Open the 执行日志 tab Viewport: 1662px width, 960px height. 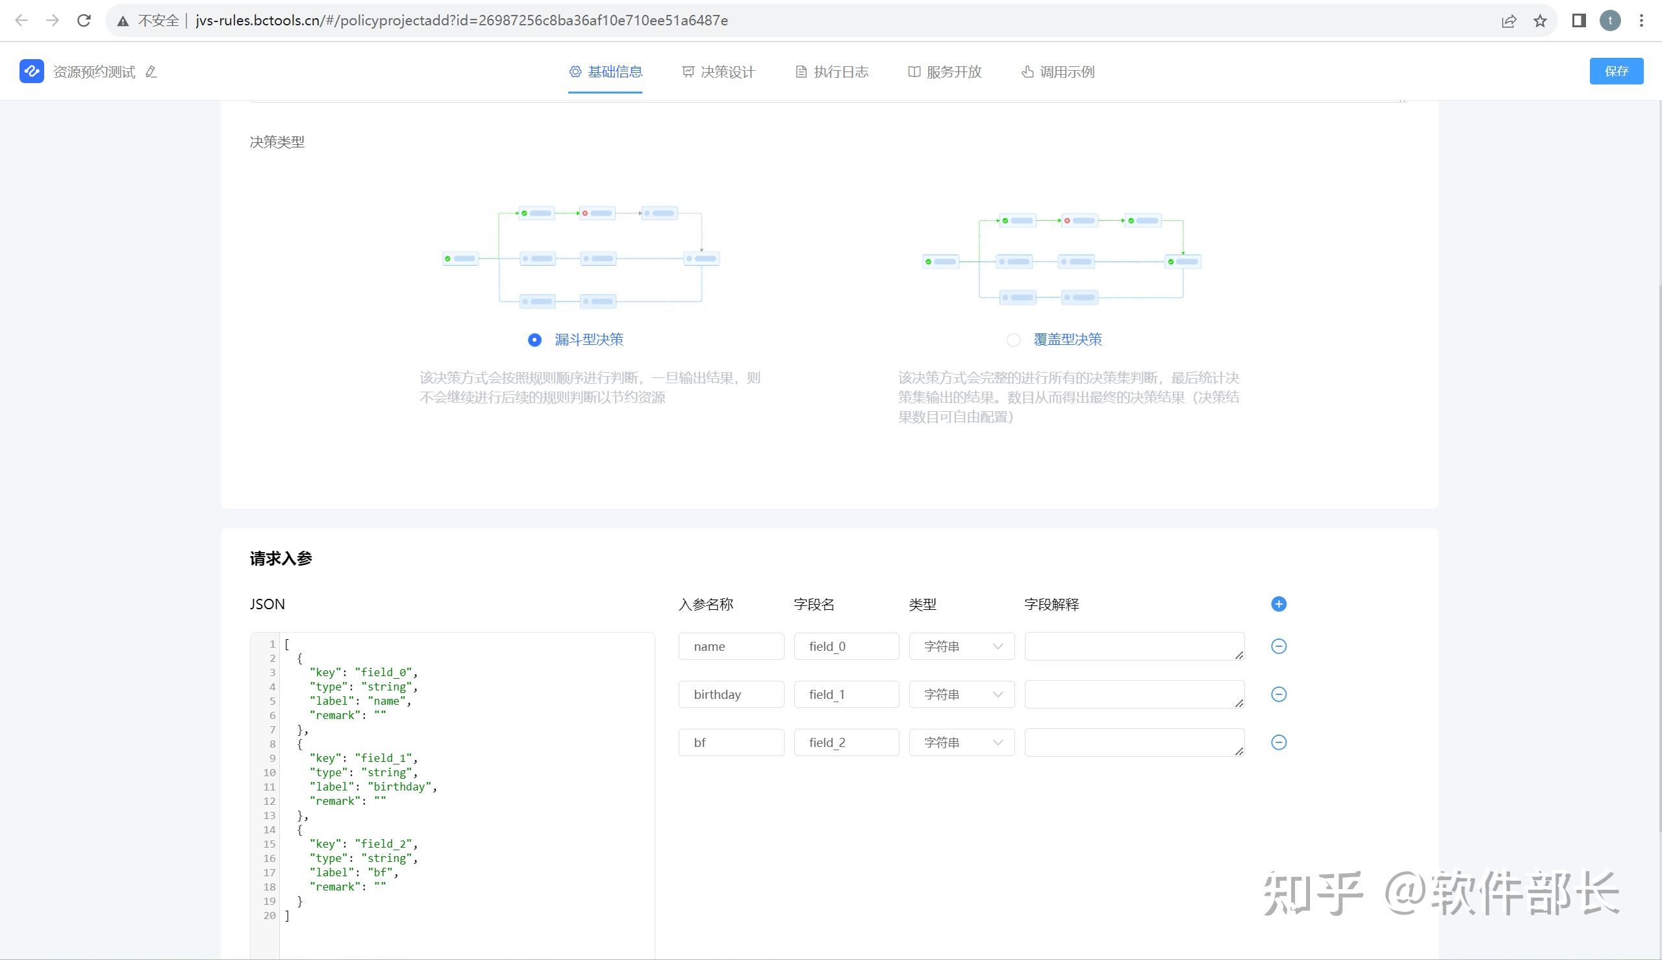click(832, 72)
